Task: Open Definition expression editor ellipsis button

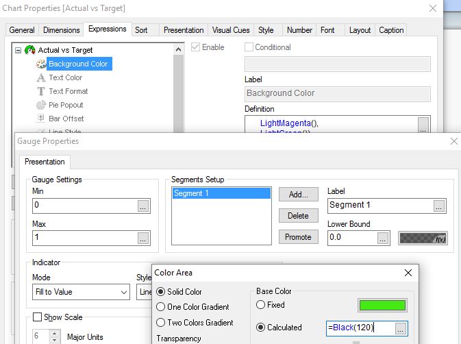Action: (423, 125)
